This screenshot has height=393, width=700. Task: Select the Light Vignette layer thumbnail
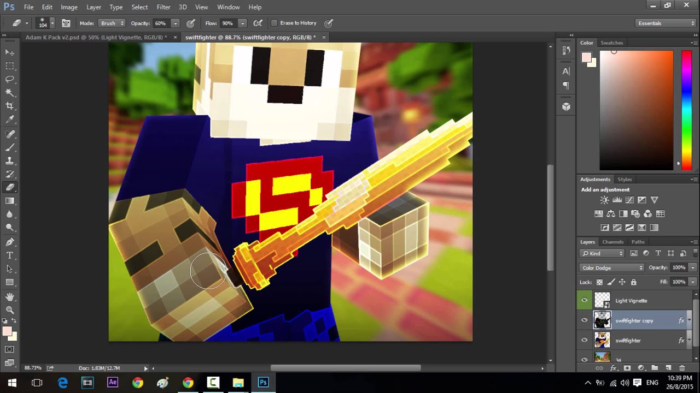tap(602, 300)
